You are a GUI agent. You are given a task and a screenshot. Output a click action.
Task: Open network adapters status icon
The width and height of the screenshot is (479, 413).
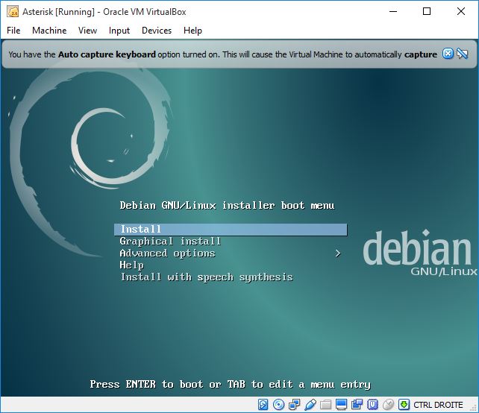point(295,405)
